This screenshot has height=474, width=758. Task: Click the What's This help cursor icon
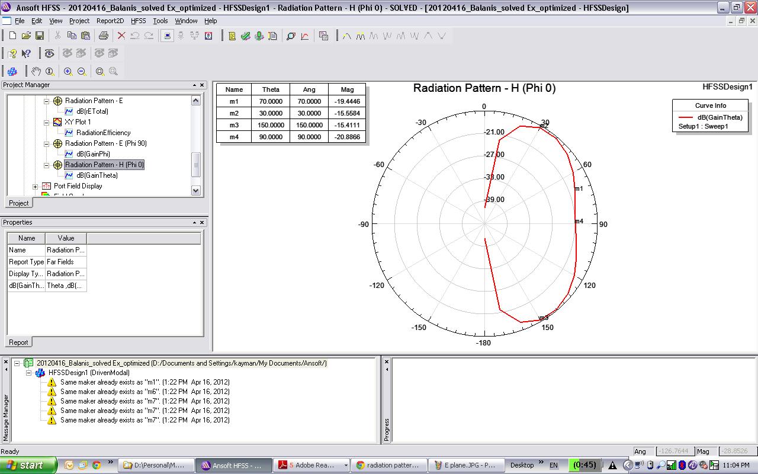click(x=26, y=54)
